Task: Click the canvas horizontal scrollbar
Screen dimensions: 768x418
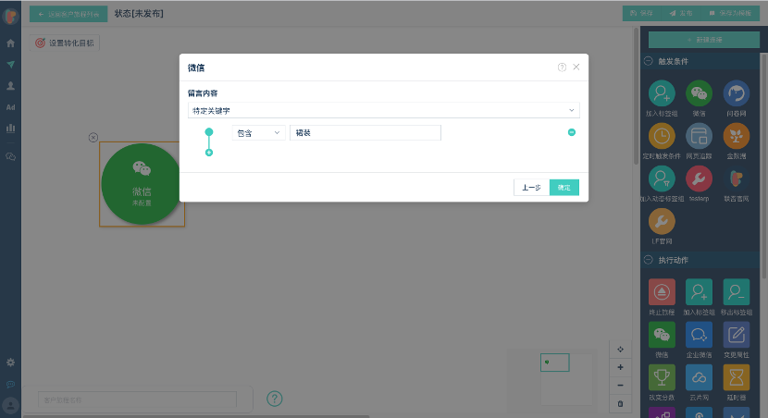Action: coord(196,416)
